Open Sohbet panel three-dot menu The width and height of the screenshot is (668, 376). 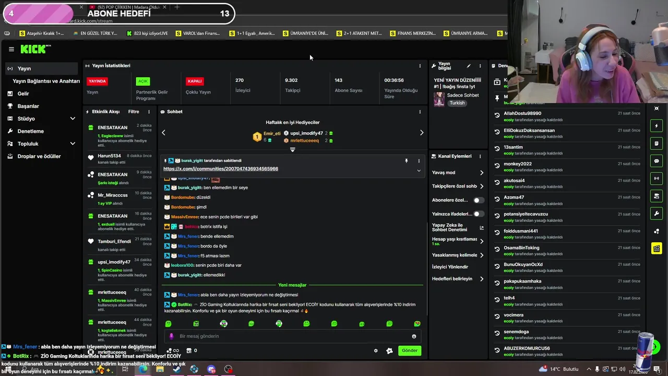[420, 112]
